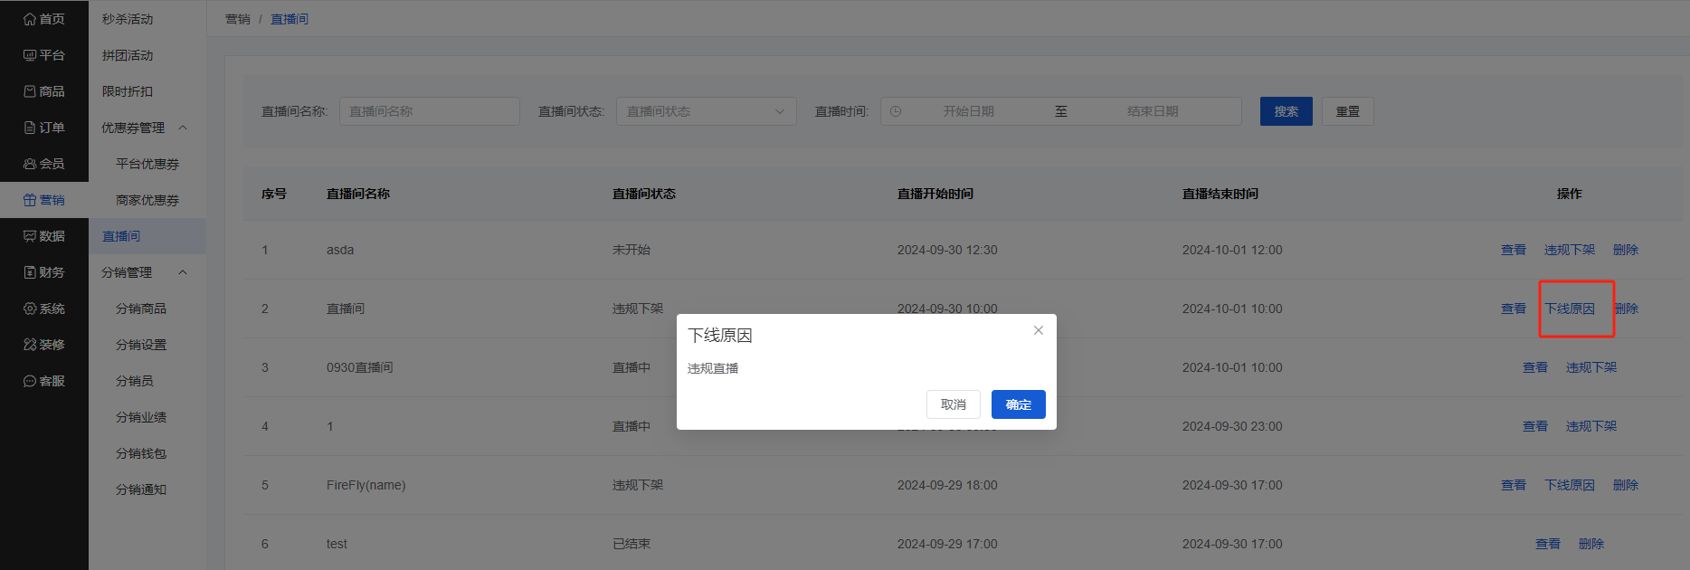Open the 系统 settings gear icon

point(30,309)
